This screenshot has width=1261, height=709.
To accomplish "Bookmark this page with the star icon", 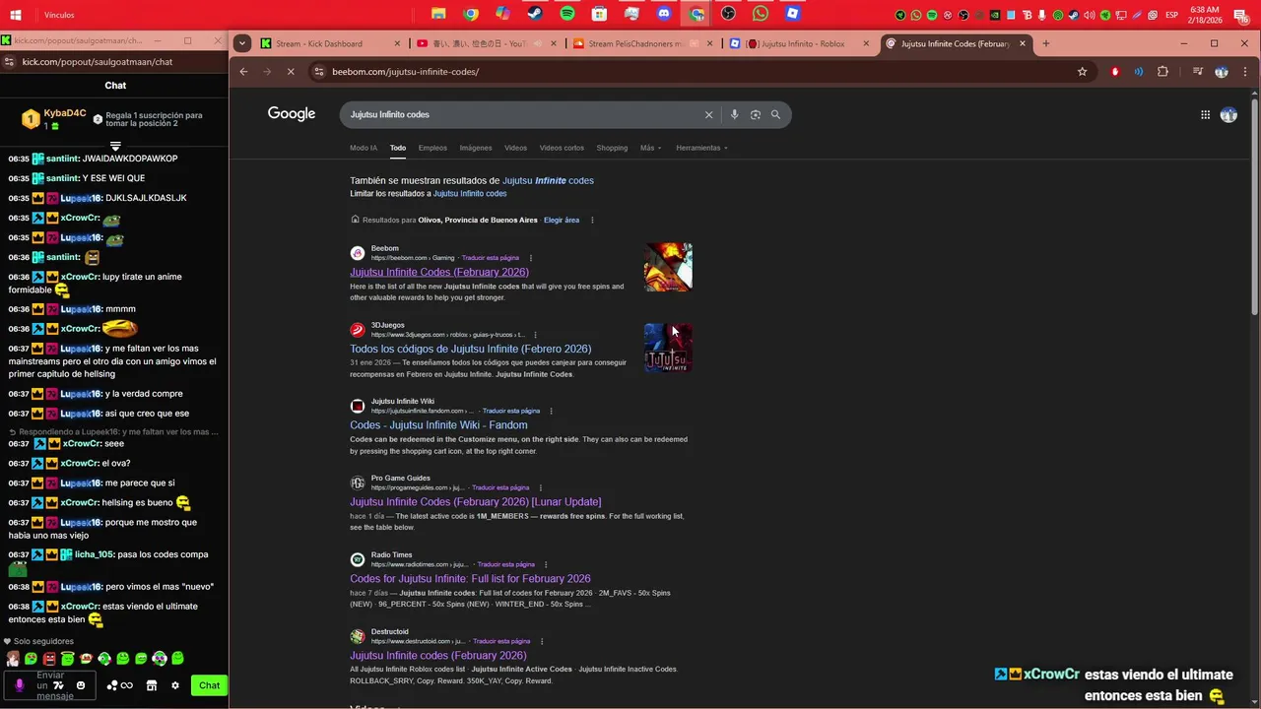I will [x=1082, y=72].
